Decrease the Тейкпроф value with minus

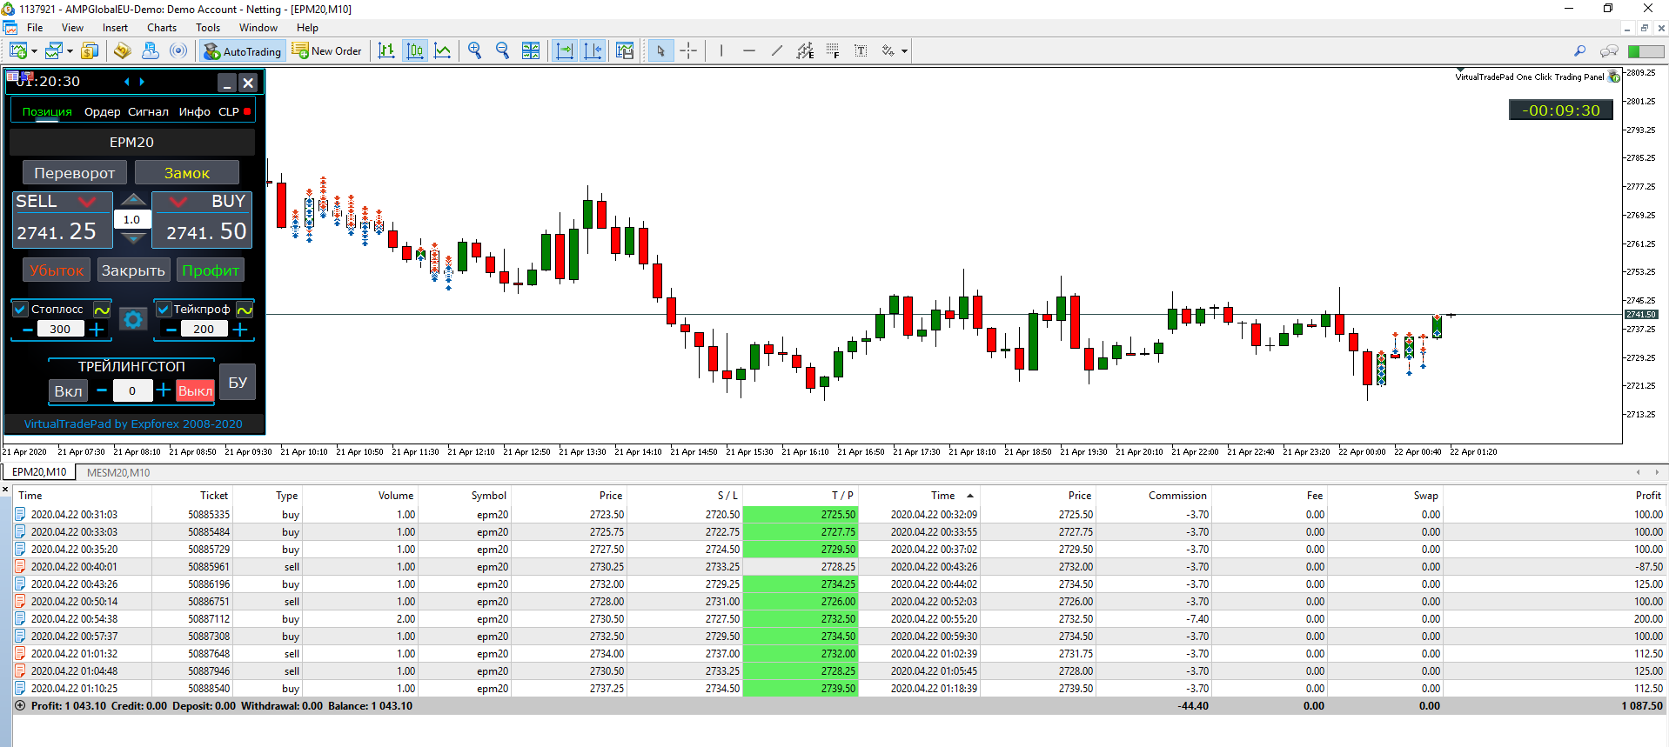(x=171, y=330)
